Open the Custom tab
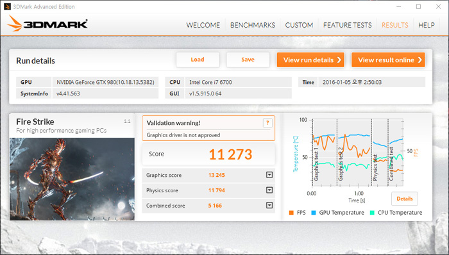 (x=299, y=25)
